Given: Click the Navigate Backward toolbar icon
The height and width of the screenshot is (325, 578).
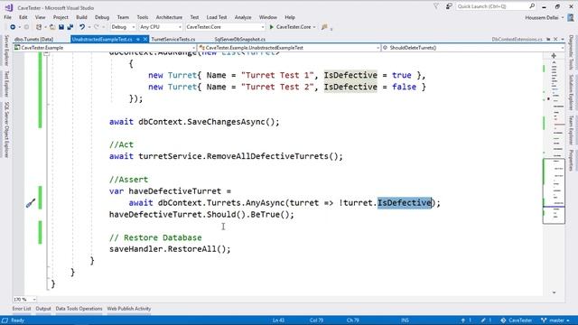Looking at the screenshot, I should pyautogui.click(x=13, y=27).
